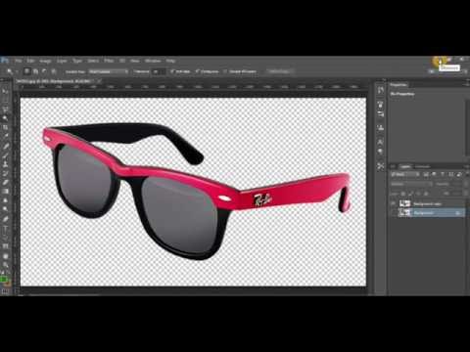
Task: Click Lock transparent pixels icon in Layers
Action: point(403,194)
